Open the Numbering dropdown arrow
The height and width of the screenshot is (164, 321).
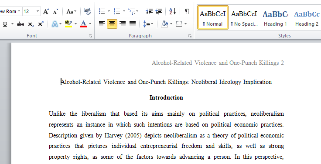coord(124,11)
